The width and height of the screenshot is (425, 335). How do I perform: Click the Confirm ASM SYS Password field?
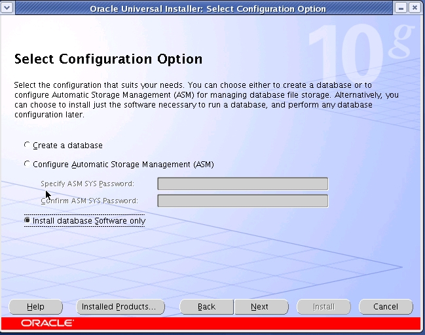pyautogui.click(x=242, y=201)
